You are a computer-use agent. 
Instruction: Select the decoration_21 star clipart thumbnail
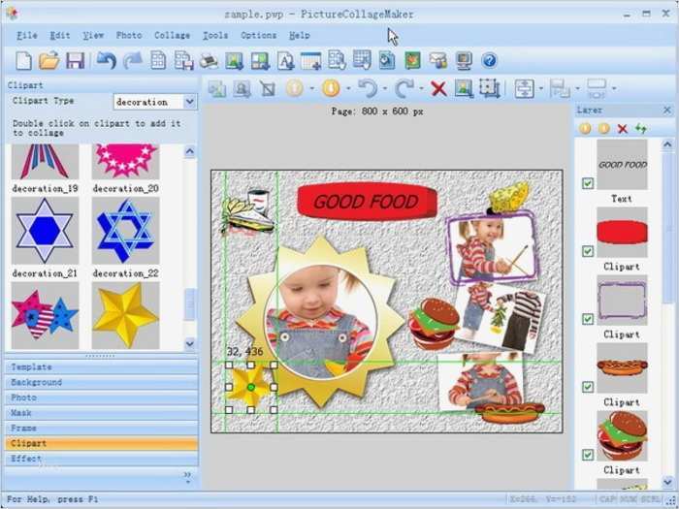[45, 231]
